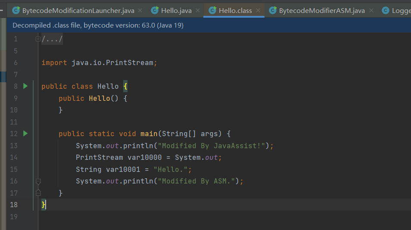Click class icon on BytecodeModificationLauncher.java tab
411x230 pixels.
(16, 10)
